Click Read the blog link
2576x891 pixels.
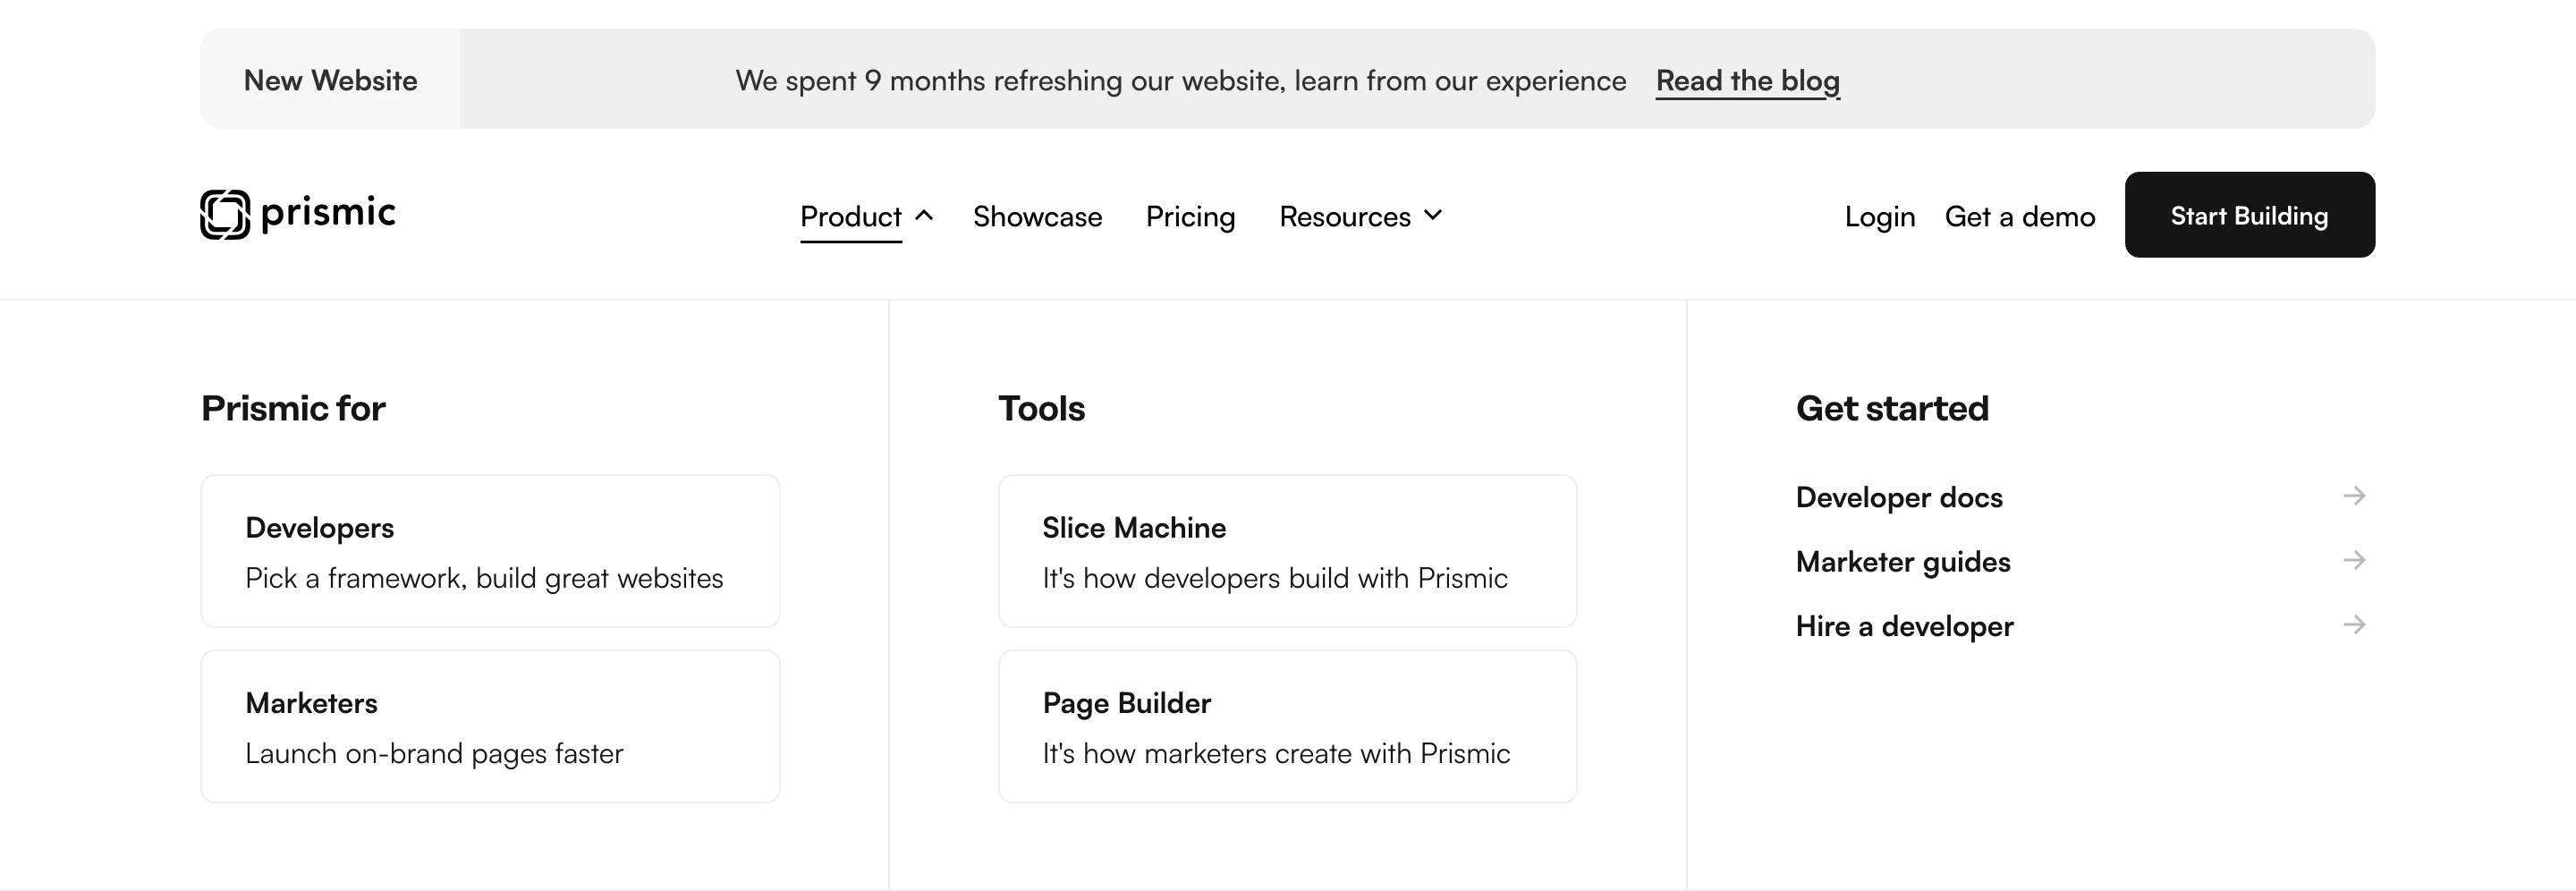pyautogui.click(x=1747, y=81)
